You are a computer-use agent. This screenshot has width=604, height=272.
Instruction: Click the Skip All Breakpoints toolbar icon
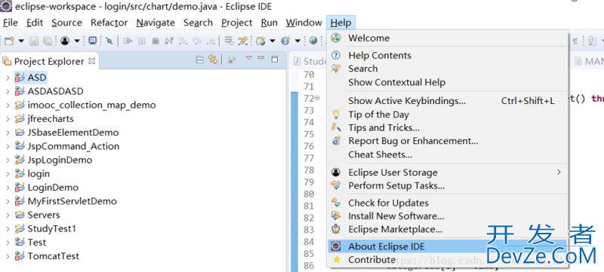pyautogui.click(x=109, y=41)
